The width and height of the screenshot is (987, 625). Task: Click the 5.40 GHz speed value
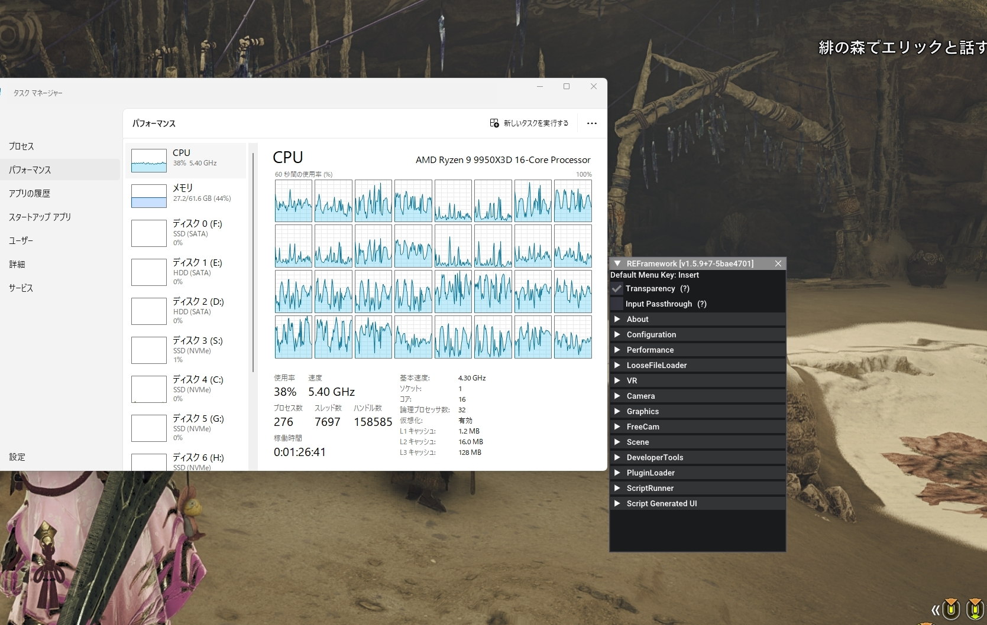coord(331,392)
